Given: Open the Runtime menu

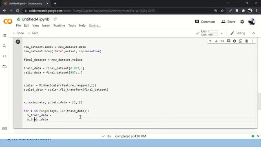Looking at the screenshot, I should (x=59, y=25).
